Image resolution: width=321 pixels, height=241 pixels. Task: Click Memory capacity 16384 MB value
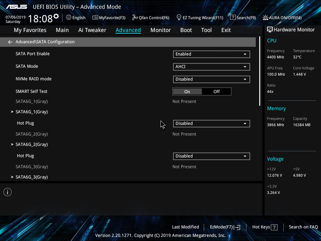pos(302,125)
